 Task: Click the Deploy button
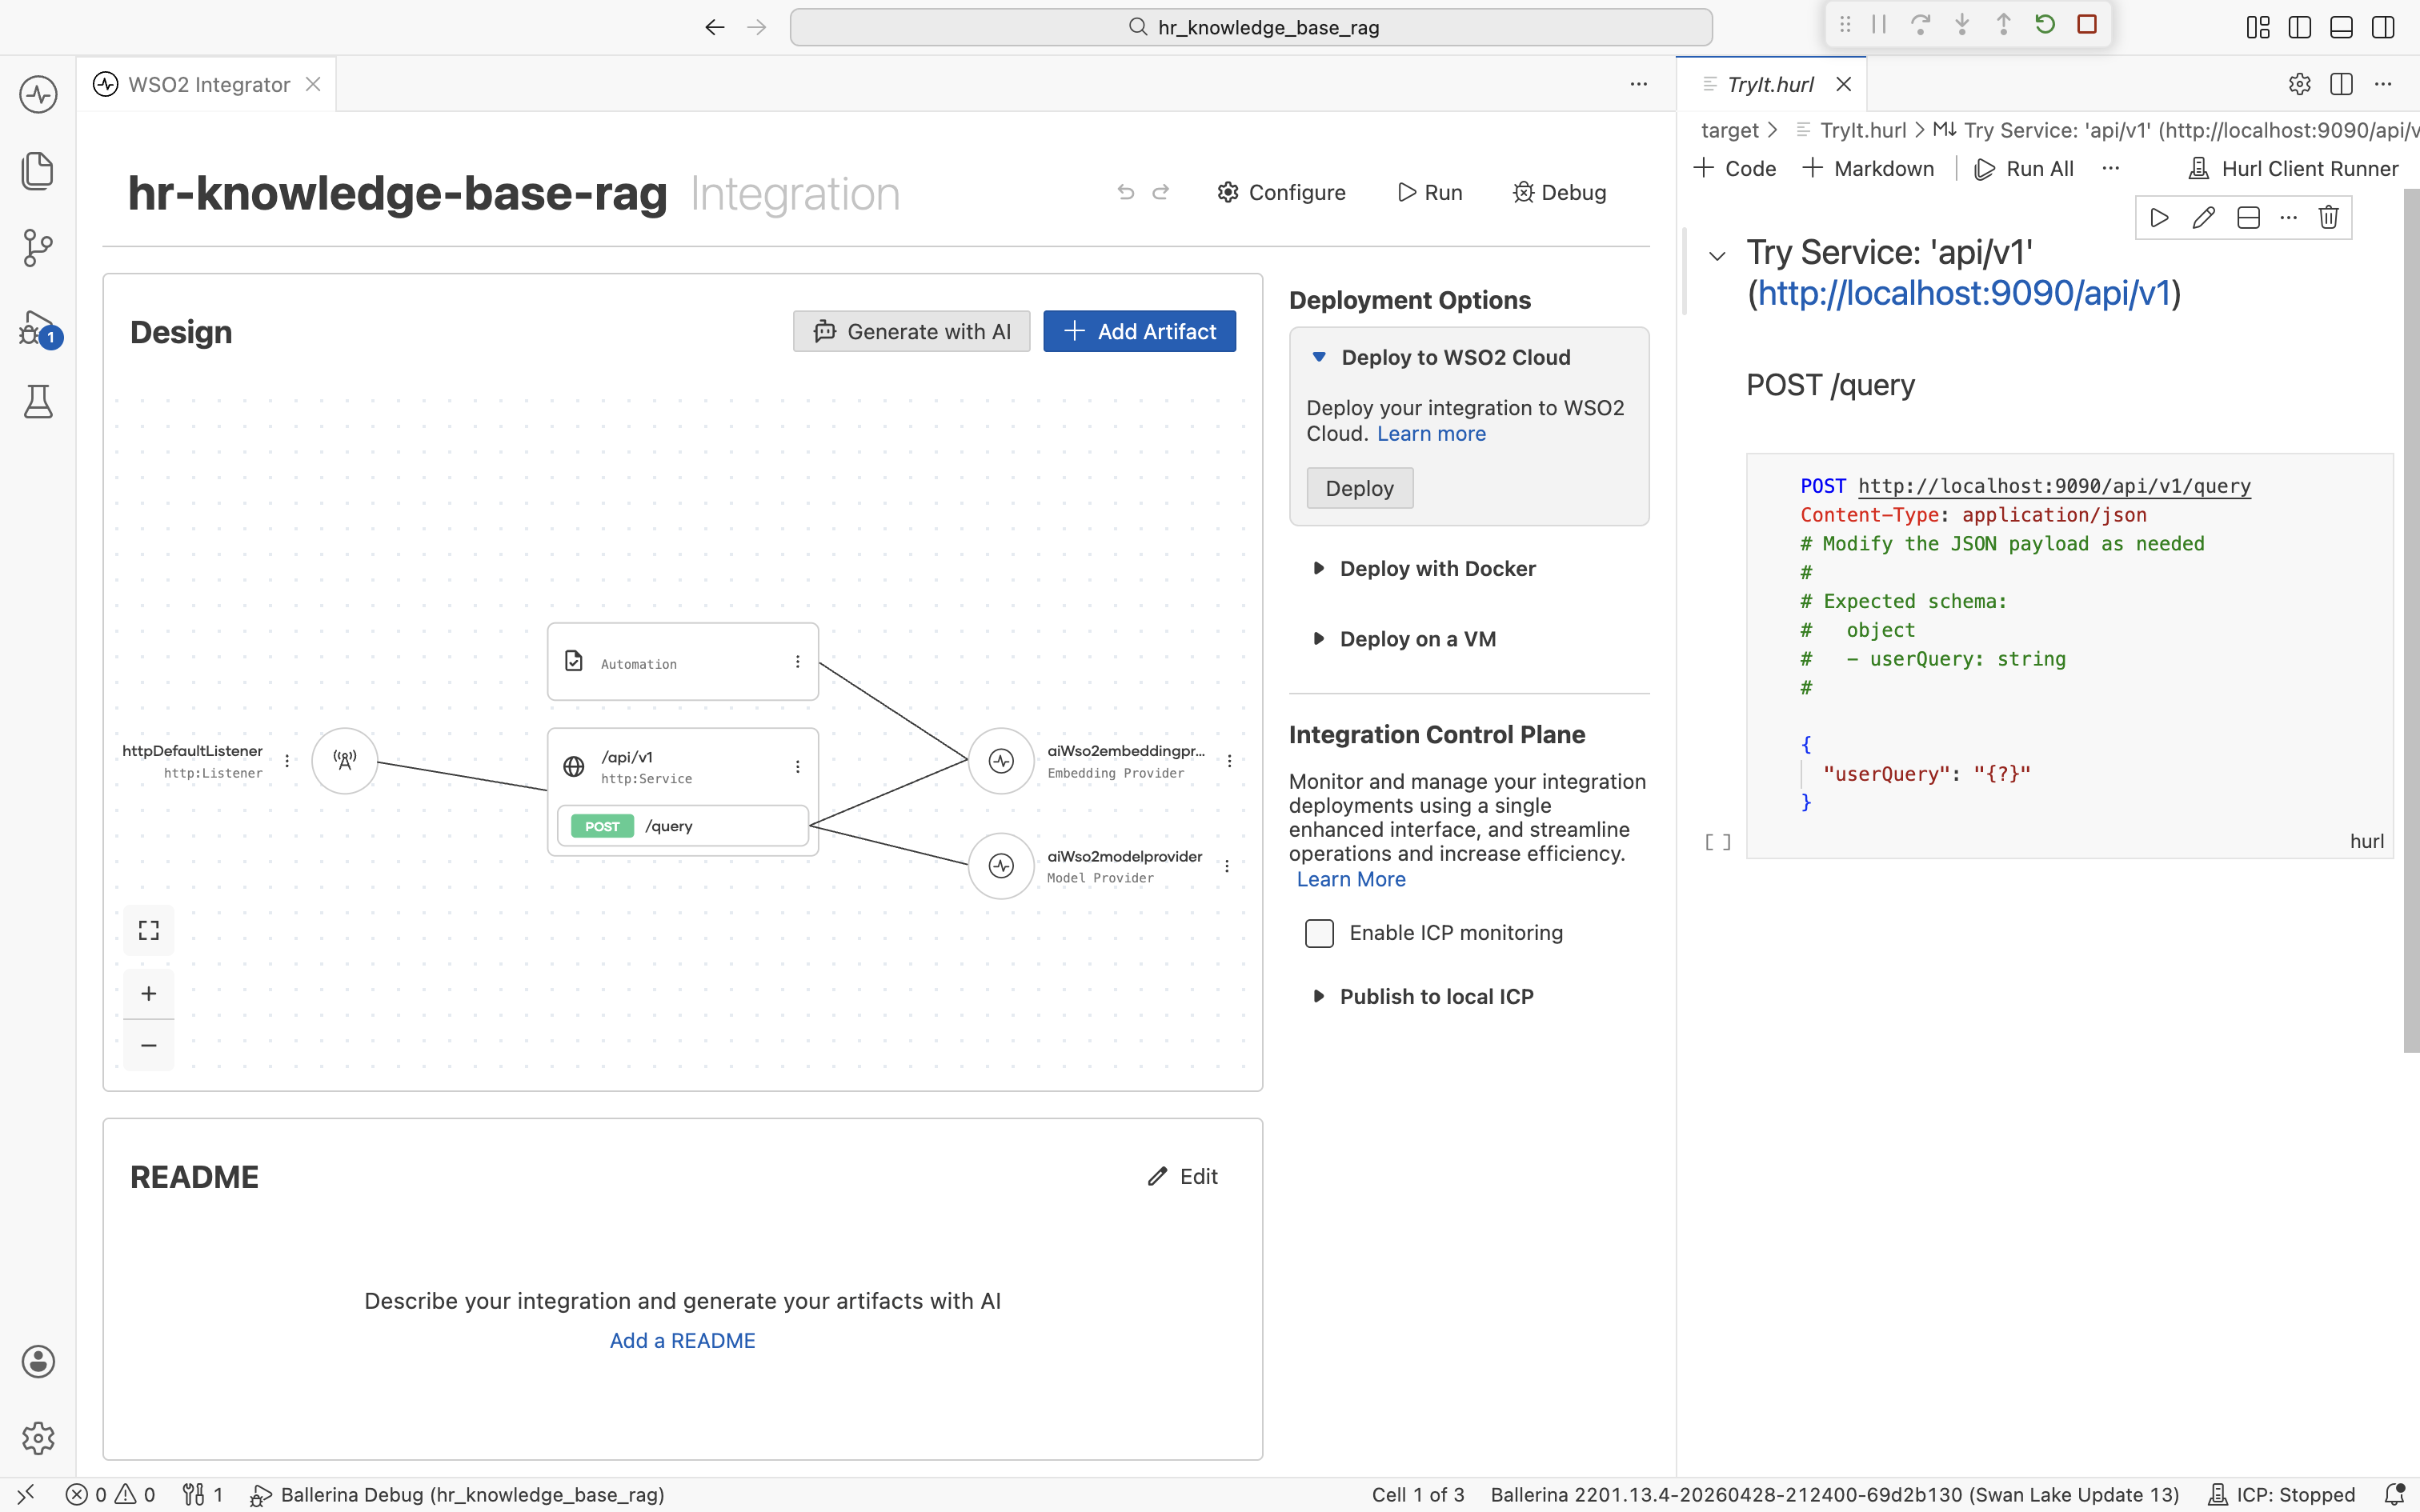pos(1359,488)
